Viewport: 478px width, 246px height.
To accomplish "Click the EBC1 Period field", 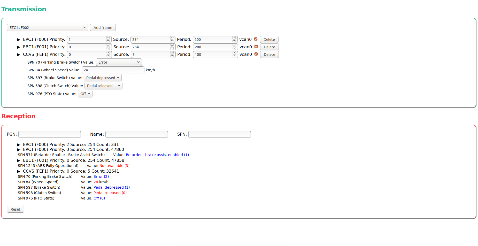I will [215, 47].
